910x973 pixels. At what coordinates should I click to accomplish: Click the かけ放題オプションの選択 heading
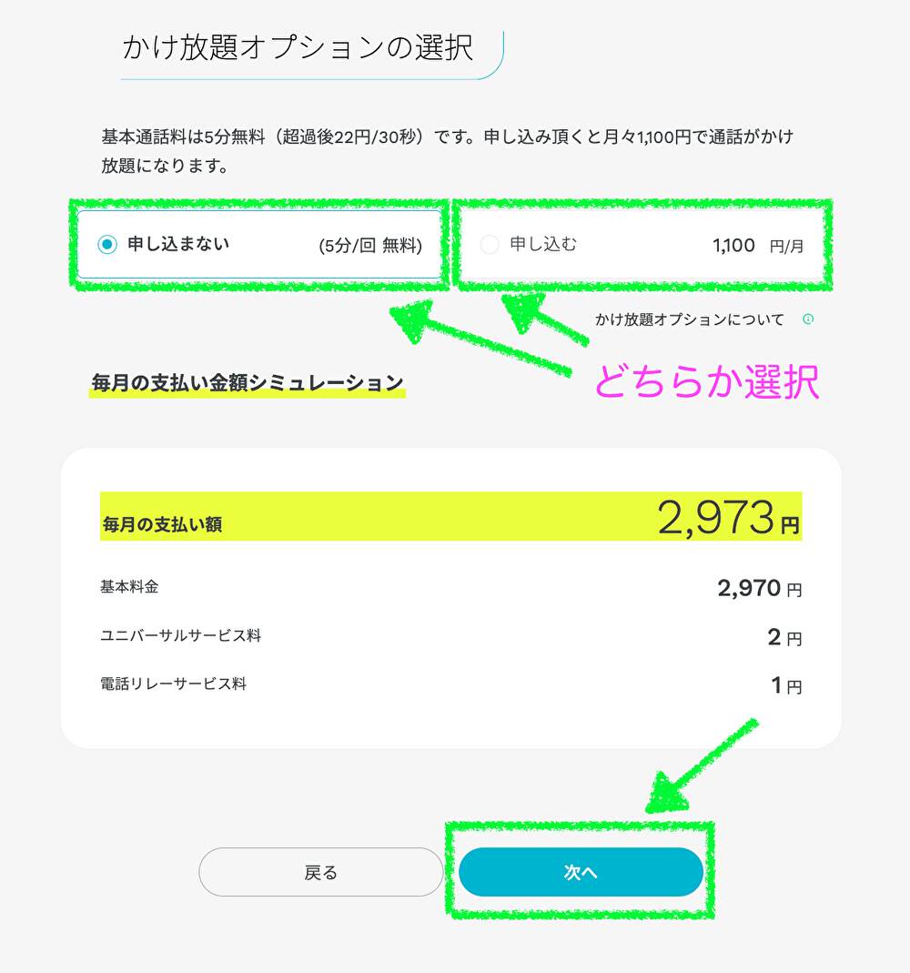(298, 47)
